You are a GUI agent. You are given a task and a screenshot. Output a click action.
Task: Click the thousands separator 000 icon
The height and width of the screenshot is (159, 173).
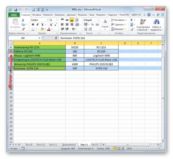tap(97, 25)
